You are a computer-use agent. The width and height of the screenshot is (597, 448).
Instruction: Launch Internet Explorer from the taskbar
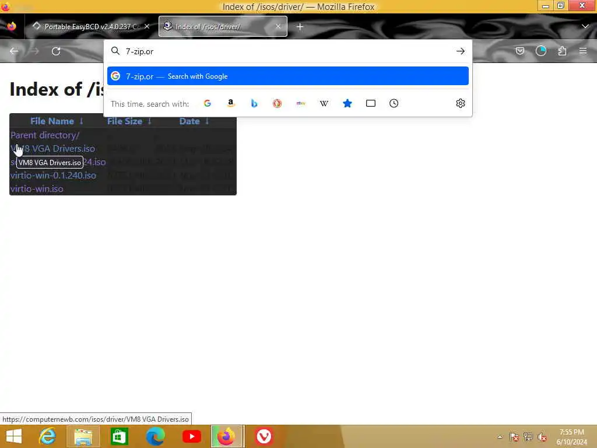tap(47, 436)
